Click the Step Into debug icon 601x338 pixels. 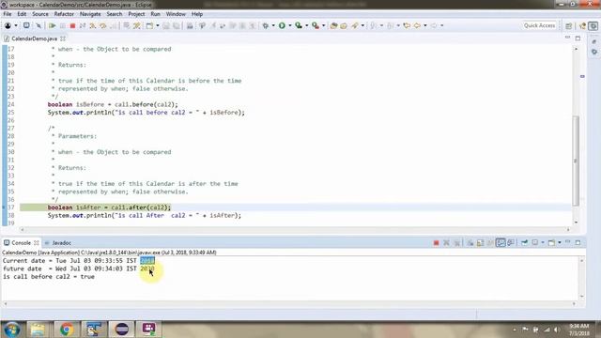pos(93,25)
